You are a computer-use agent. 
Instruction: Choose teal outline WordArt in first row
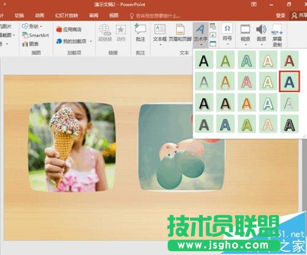point(247,61)
